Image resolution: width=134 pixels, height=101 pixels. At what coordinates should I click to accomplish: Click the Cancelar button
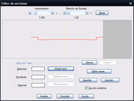point(65,96)
